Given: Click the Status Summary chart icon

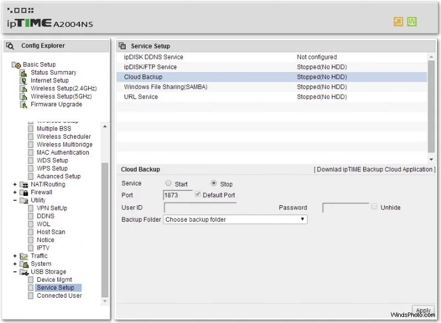Looking at the screenshot, I should tap(24, 73).
